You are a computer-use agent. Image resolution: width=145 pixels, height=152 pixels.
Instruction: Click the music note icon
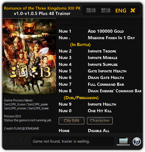click(137, 141)
